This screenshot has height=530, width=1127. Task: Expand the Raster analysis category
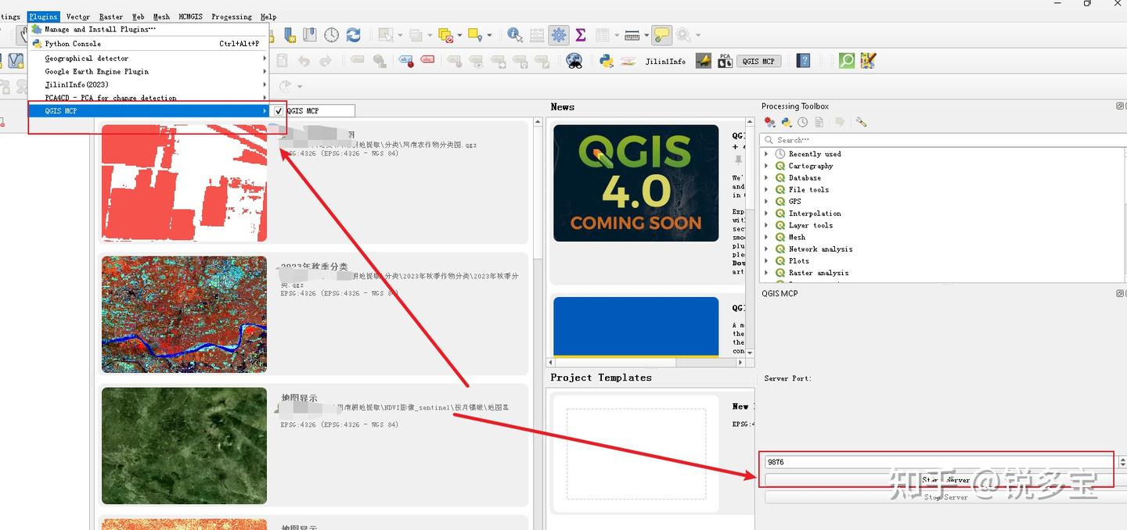(x=766, y=273)
